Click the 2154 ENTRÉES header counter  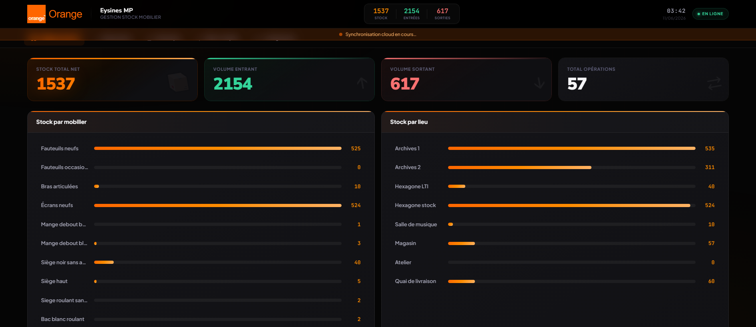point(412,14)
